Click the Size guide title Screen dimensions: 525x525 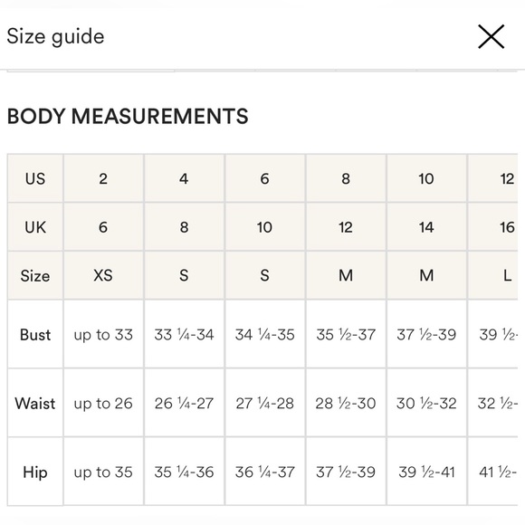click(x=55, y=36)
